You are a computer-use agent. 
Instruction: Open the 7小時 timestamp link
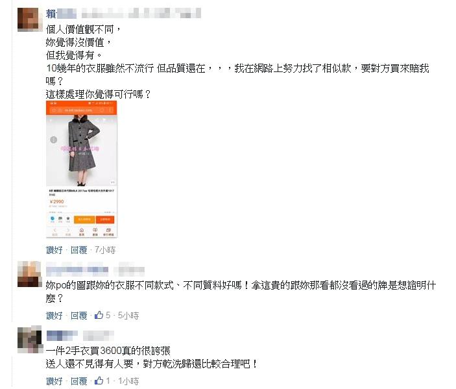[x=105, y=250]
